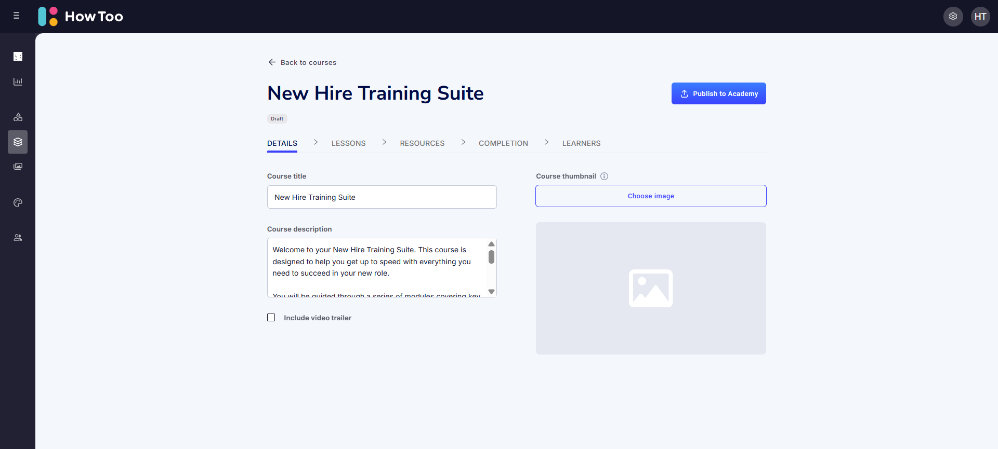
Task: Open the shapes icon in sidebar
Action: (18, 117)
